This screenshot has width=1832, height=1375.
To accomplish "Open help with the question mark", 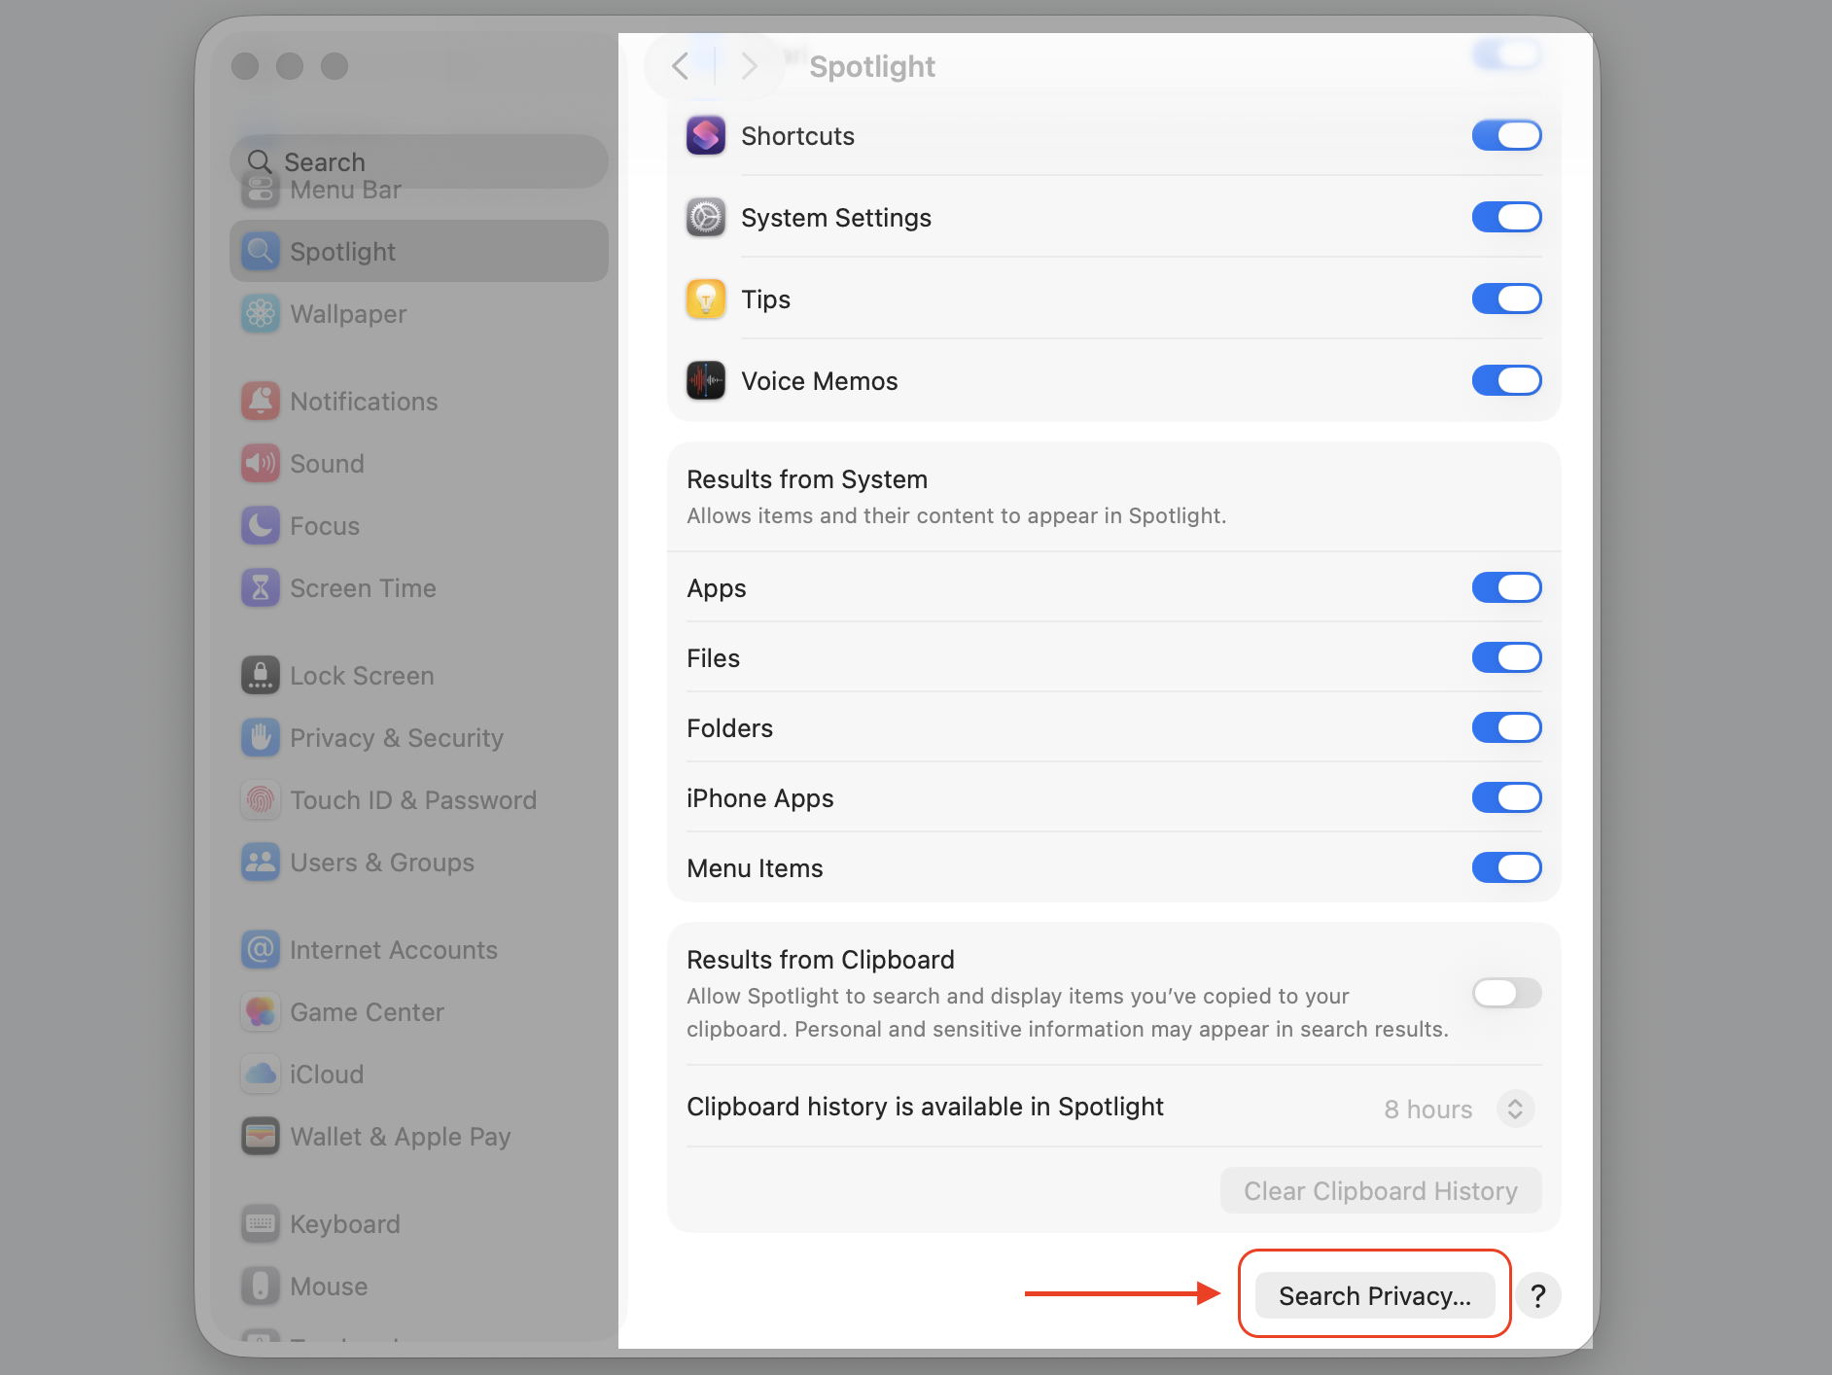I will 1538,1295.
